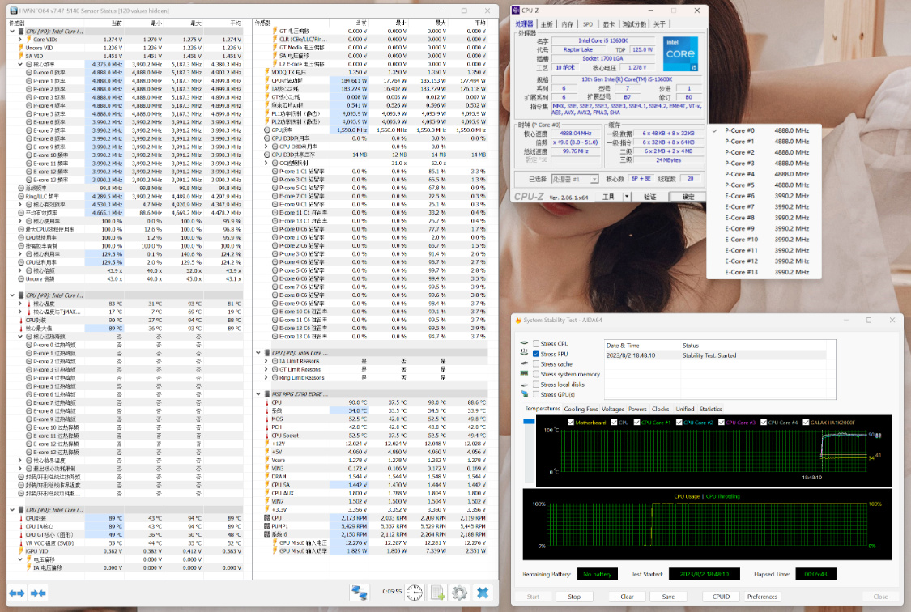Open HWiNFO network remote monitoring icon
Viewport: 911px width, 612px height.
[x=359, y=593]
